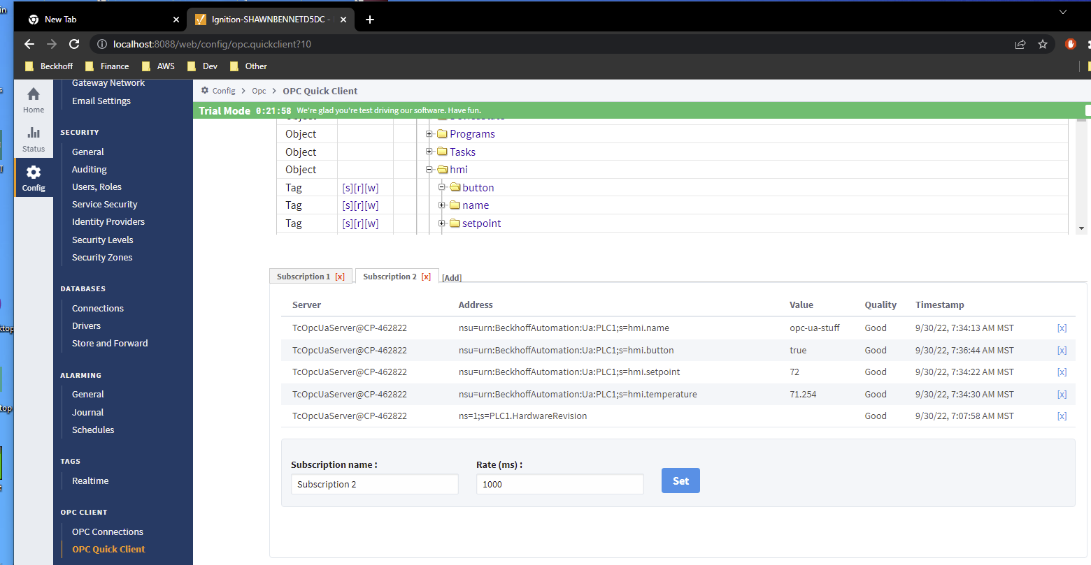Open Security Zones page
Screen dimensions: 1091x565
pyautogui.click(x=102, y=258)
